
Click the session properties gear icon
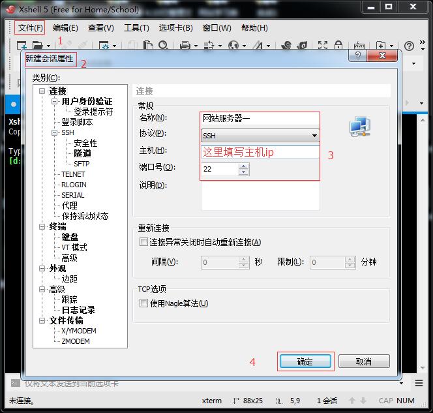click(104, 45)
